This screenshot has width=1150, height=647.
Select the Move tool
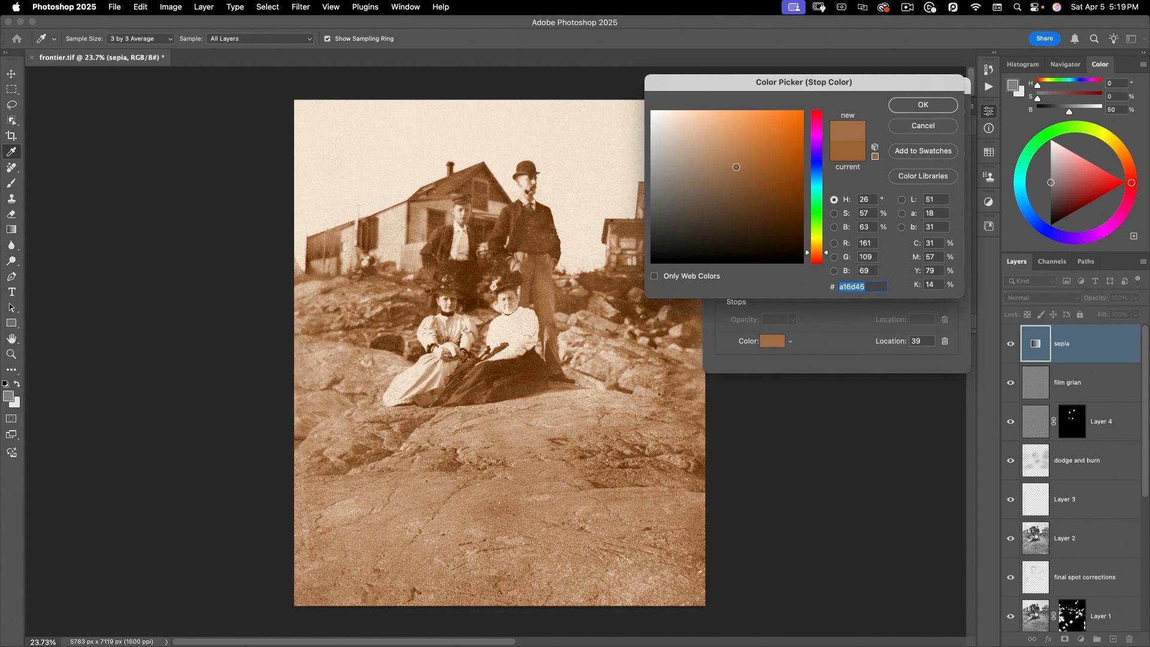click(11, 74)
